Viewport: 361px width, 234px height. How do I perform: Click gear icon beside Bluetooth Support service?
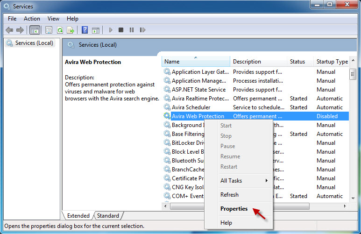click(167, 160)
